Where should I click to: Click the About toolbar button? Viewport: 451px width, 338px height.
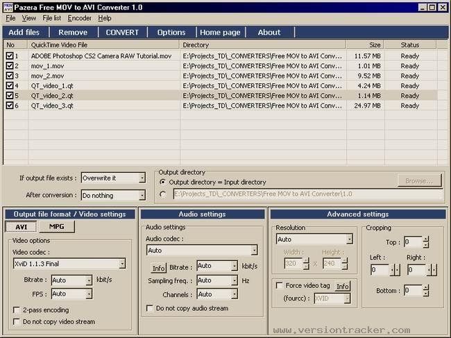(x=269, y=32)
